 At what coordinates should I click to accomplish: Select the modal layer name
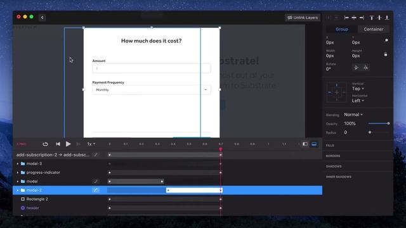tap(32, 182)
